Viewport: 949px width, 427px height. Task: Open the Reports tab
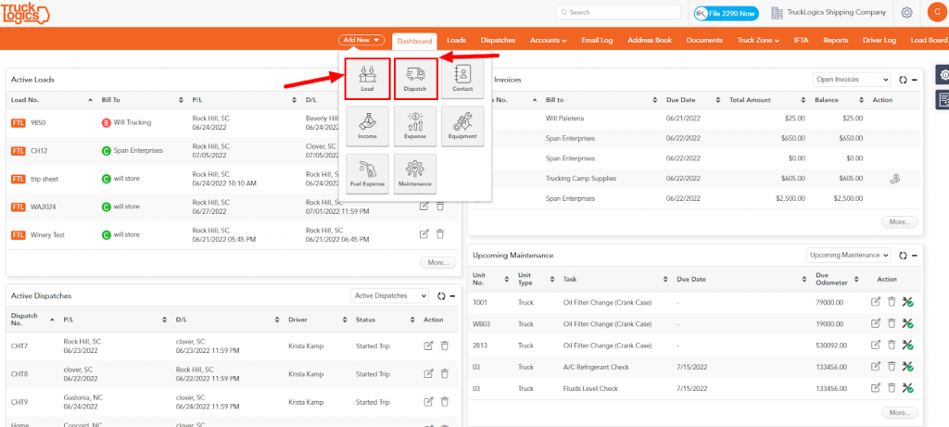(x=835, y=41)
